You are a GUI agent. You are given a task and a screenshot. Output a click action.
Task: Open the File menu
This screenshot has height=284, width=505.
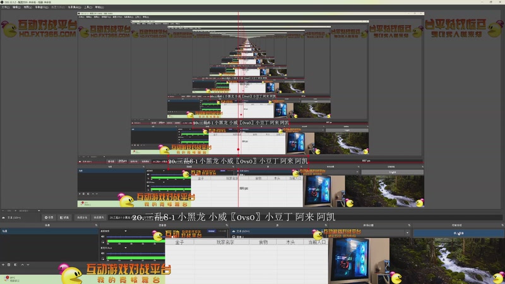6,7
